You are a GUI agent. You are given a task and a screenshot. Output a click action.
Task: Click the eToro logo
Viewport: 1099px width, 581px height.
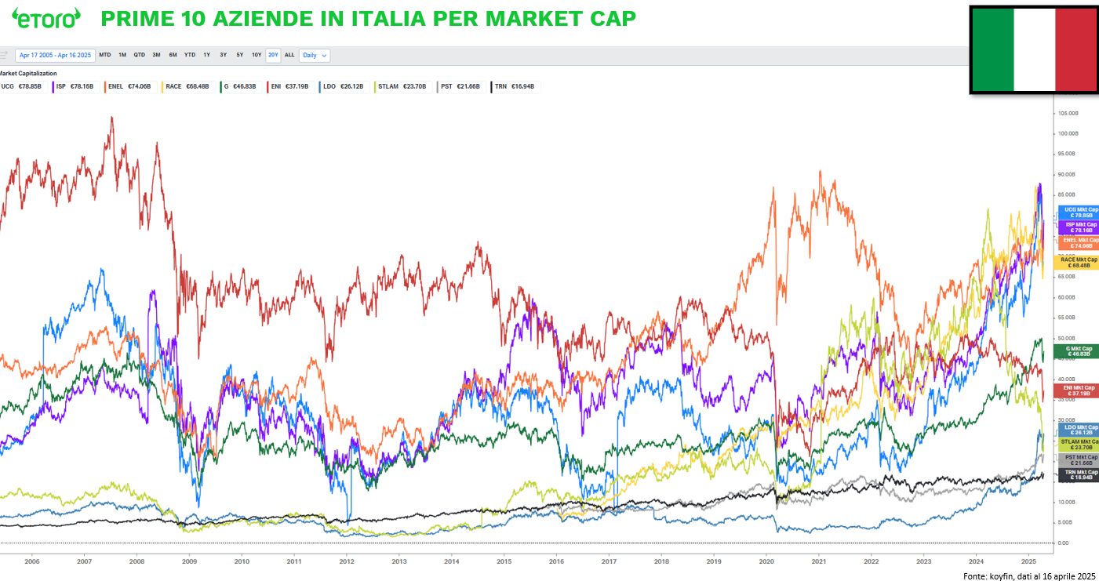(46, 17)
